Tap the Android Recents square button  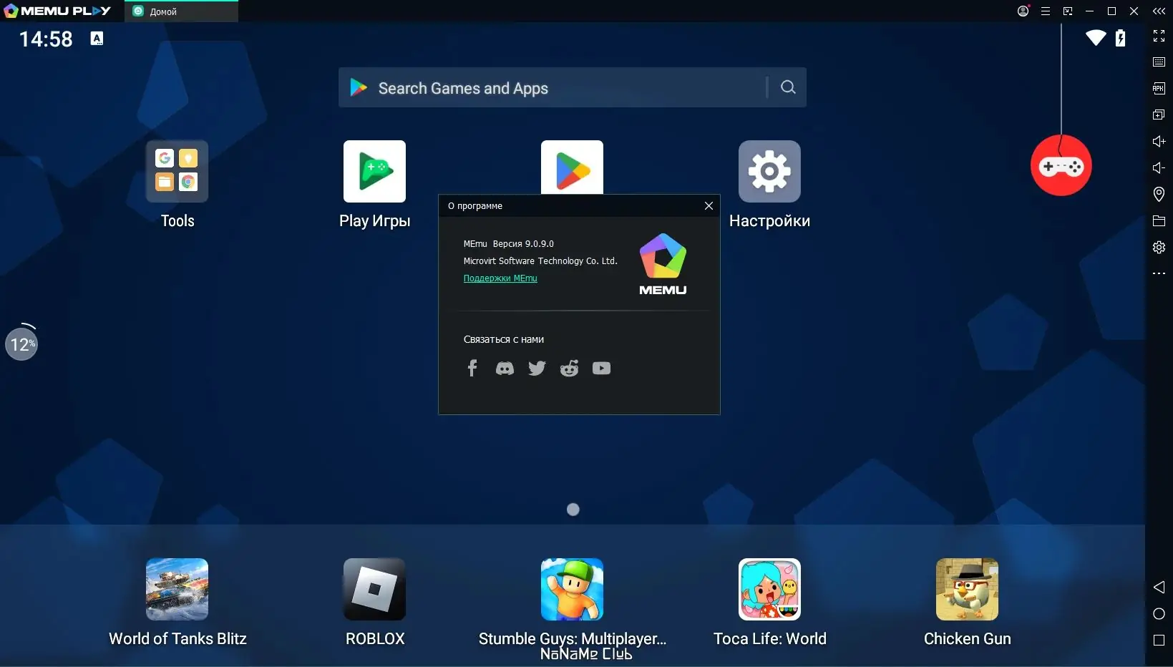[x=1159, y=640]
